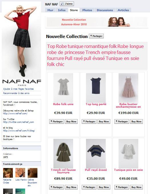
Task: Buy Now the Top long perlé
Action: (104, 121)
